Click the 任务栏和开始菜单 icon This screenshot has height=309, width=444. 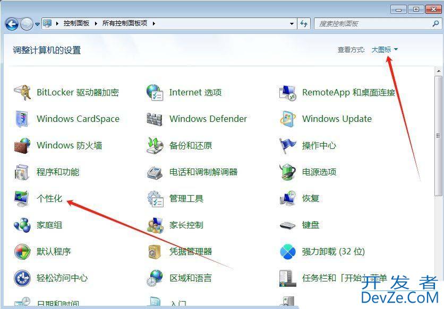point(287,278)
